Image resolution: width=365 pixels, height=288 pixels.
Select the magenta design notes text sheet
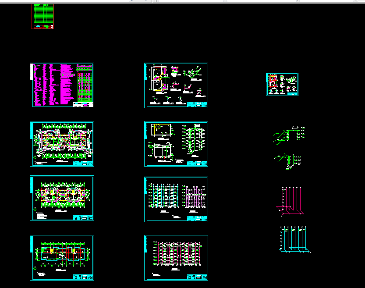[62, 85]
